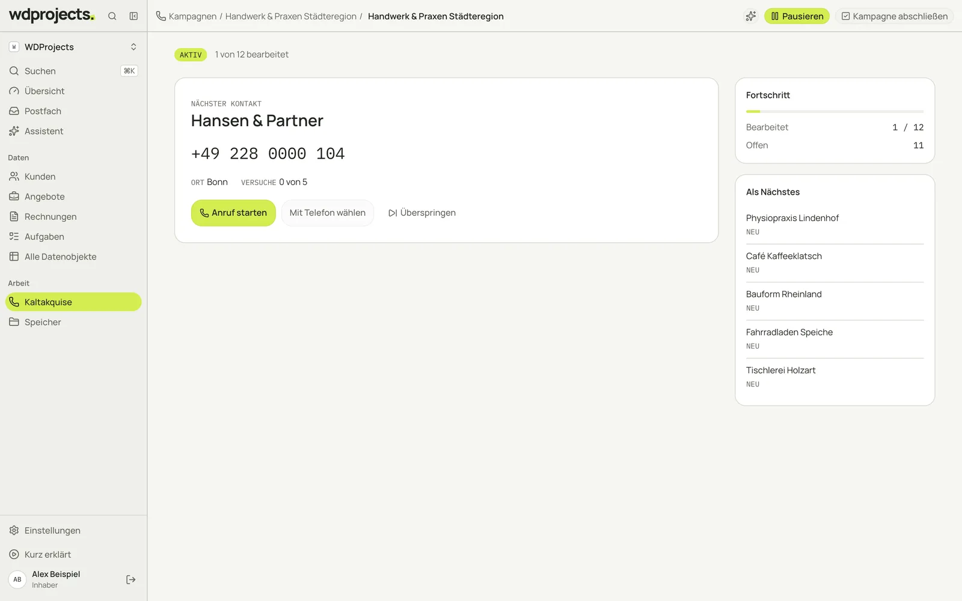Click the middle Handwerk & Praxen breadcrumb
This screenshot has width=962, height=601.
pos(291,16)
